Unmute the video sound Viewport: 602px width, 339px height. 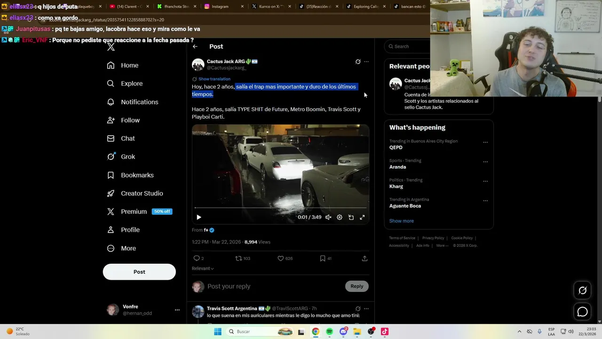328,218
